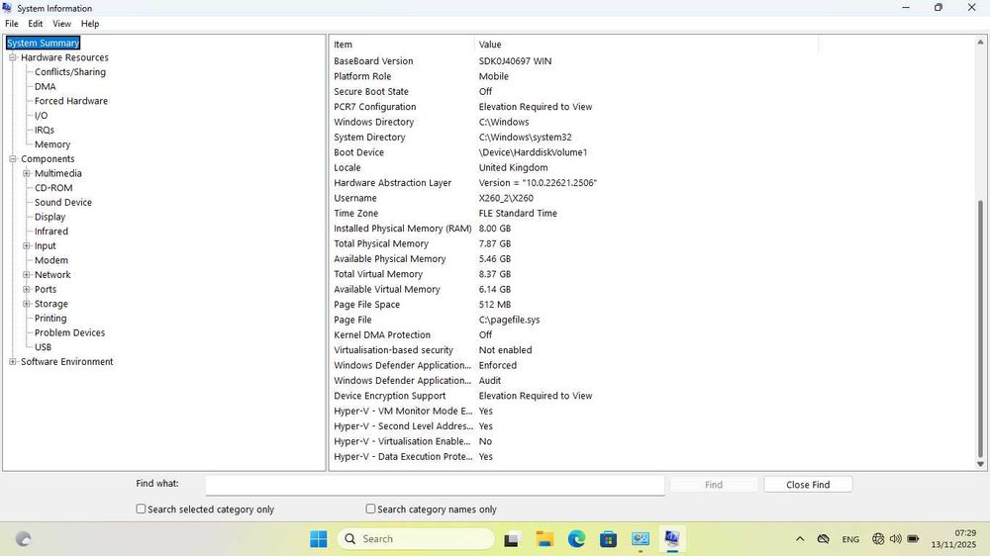990x556 pixels.
Task: Click the taskbar Search box
Action: (x=417, y=539)
